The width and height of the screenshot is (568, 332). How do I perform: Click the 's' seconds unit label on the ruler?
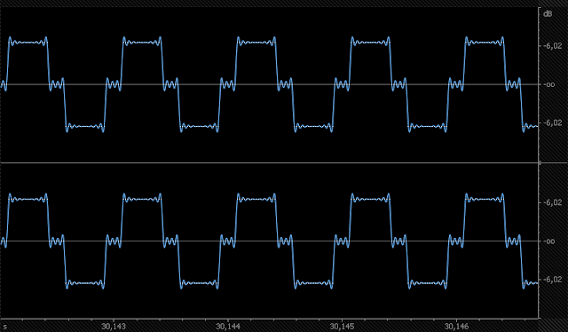[5, 327]
